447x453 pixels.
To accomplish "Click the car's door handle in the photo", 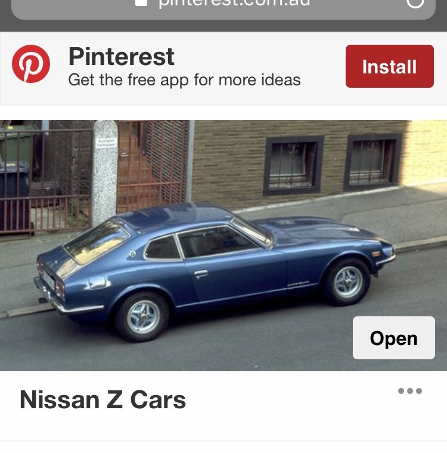I will [201, 273].
